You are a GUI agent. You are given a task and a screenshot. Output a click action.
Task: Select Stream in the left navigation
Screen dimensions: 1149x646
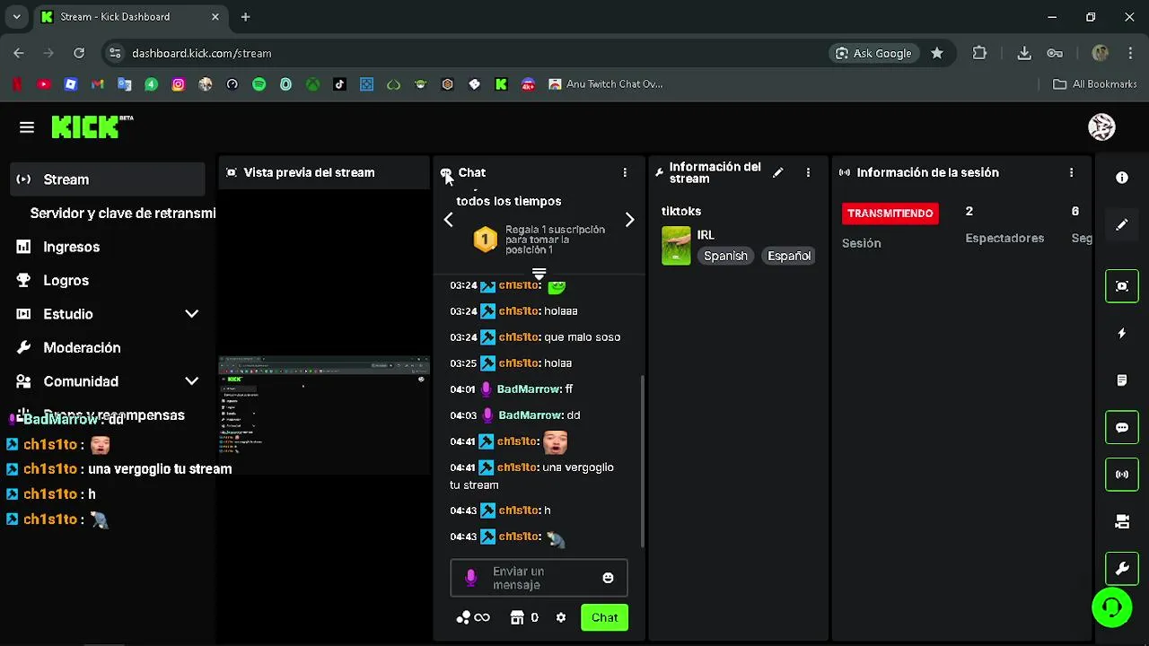coord(108,179)
